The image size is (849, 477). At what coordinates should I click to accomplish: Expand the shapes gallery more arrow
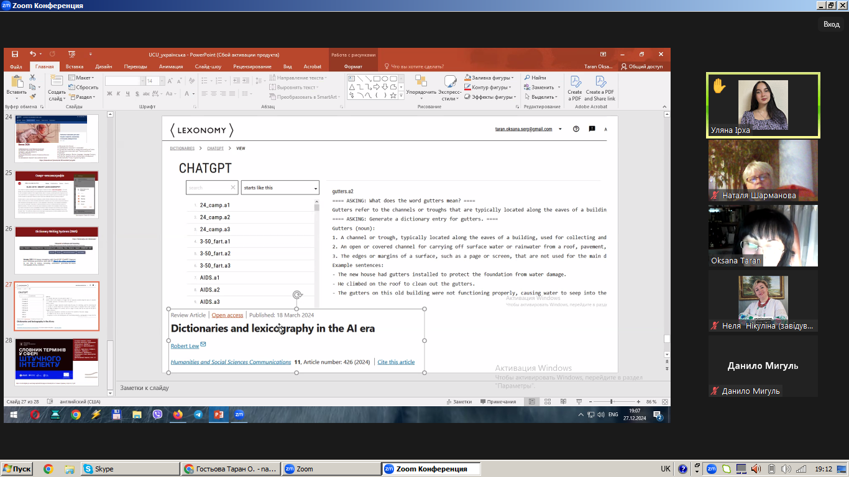pyautogui.click(x=402, y=97)
